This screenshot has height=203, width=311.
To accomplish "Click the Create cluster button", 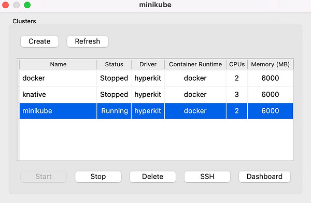I will 39,41.
